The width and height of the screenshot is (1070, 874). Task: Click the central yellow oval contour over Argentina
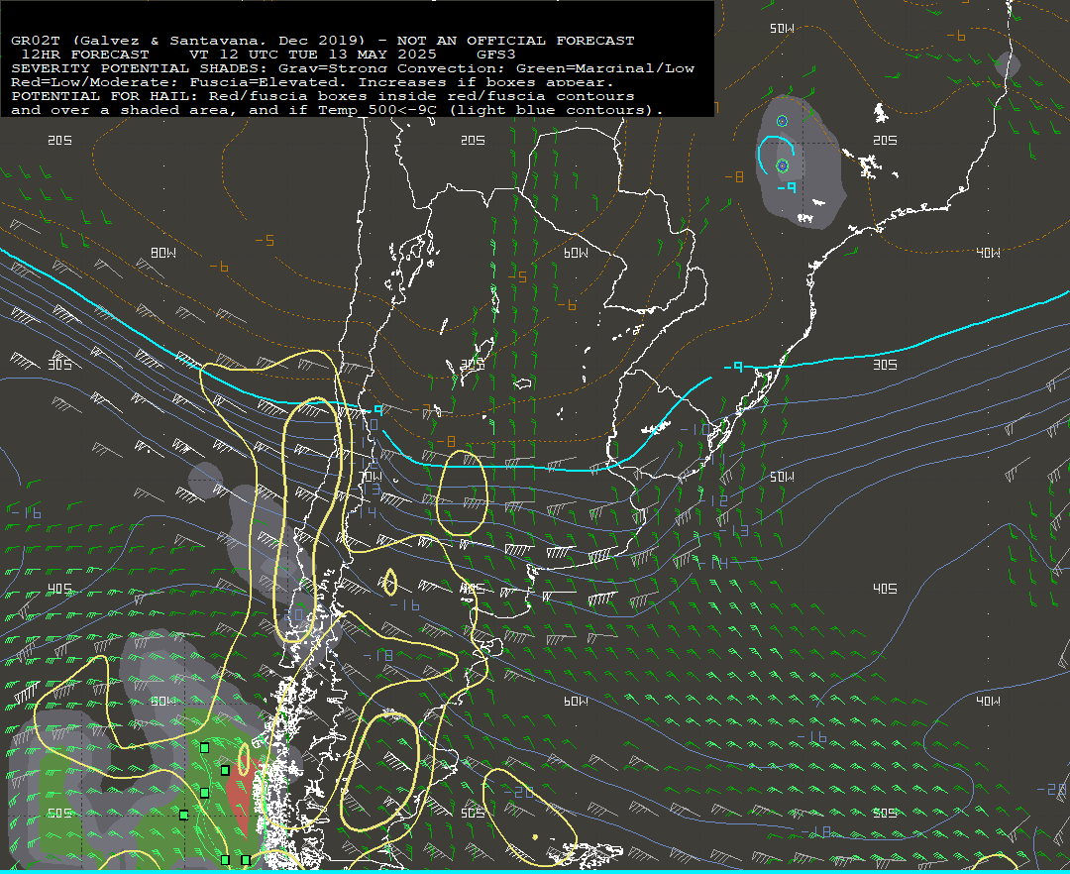tap(462, 492)
